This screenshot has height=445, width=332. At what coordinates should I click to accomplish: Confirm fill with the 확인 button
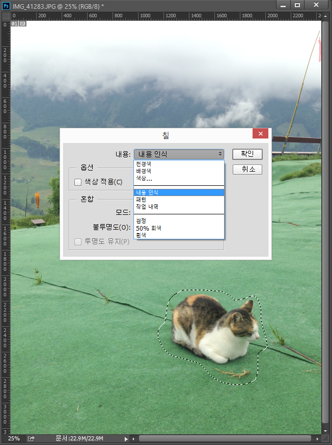tap(247, 154)
